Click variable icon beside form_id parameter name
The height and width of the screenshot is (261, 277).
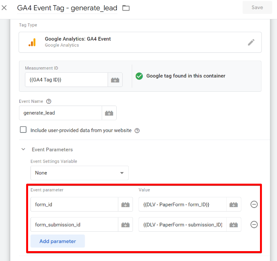point(125,205)
